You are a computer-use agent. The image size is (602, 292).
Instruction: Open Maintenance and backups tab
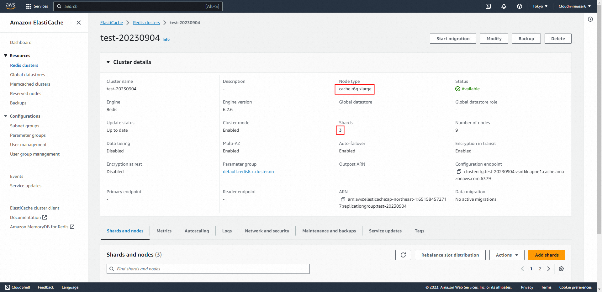tap(329, 231)
